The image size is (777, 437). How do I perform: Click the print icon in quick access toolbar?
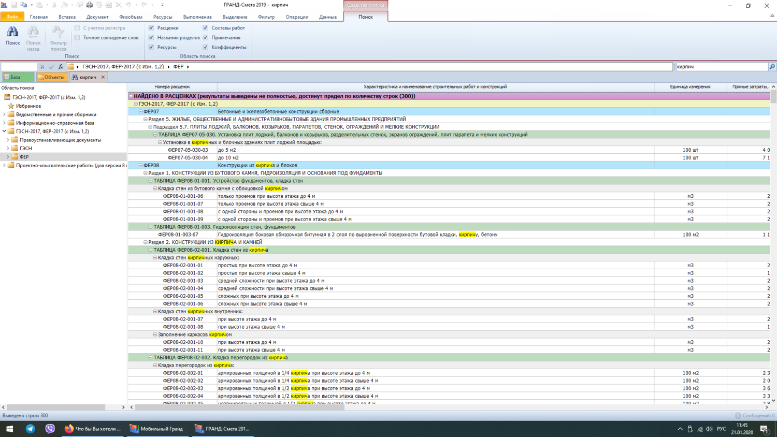89,5
